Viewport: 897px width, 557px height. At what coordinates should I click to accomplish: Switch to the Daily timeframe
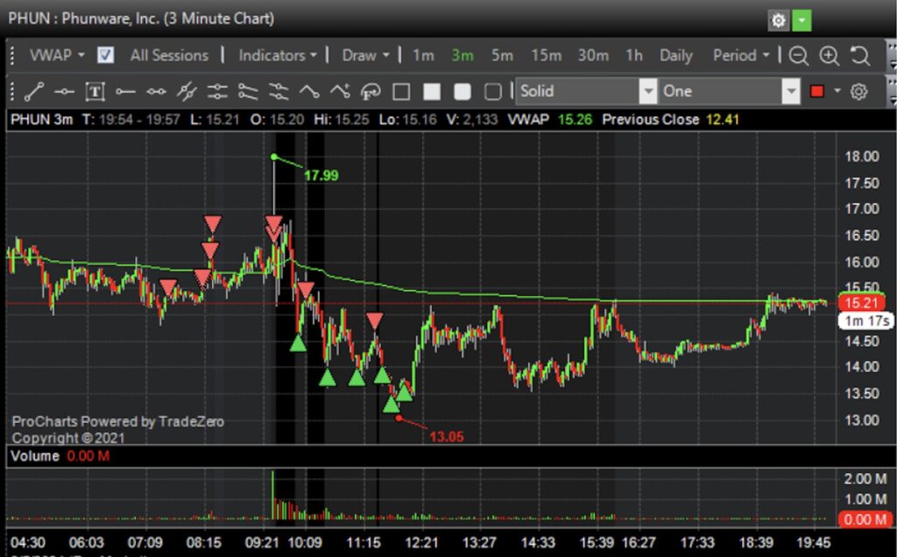(x=675, y=55)
